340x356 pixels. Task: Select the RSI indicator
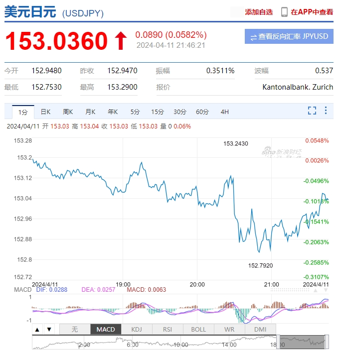coord(168,330)
